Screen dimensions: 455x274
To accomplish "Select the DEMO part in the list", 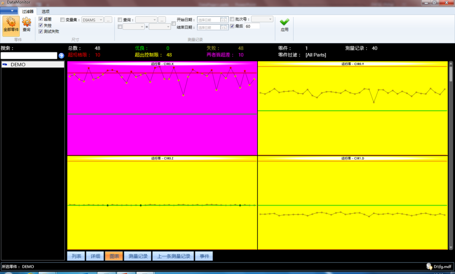I will [18, 65].
